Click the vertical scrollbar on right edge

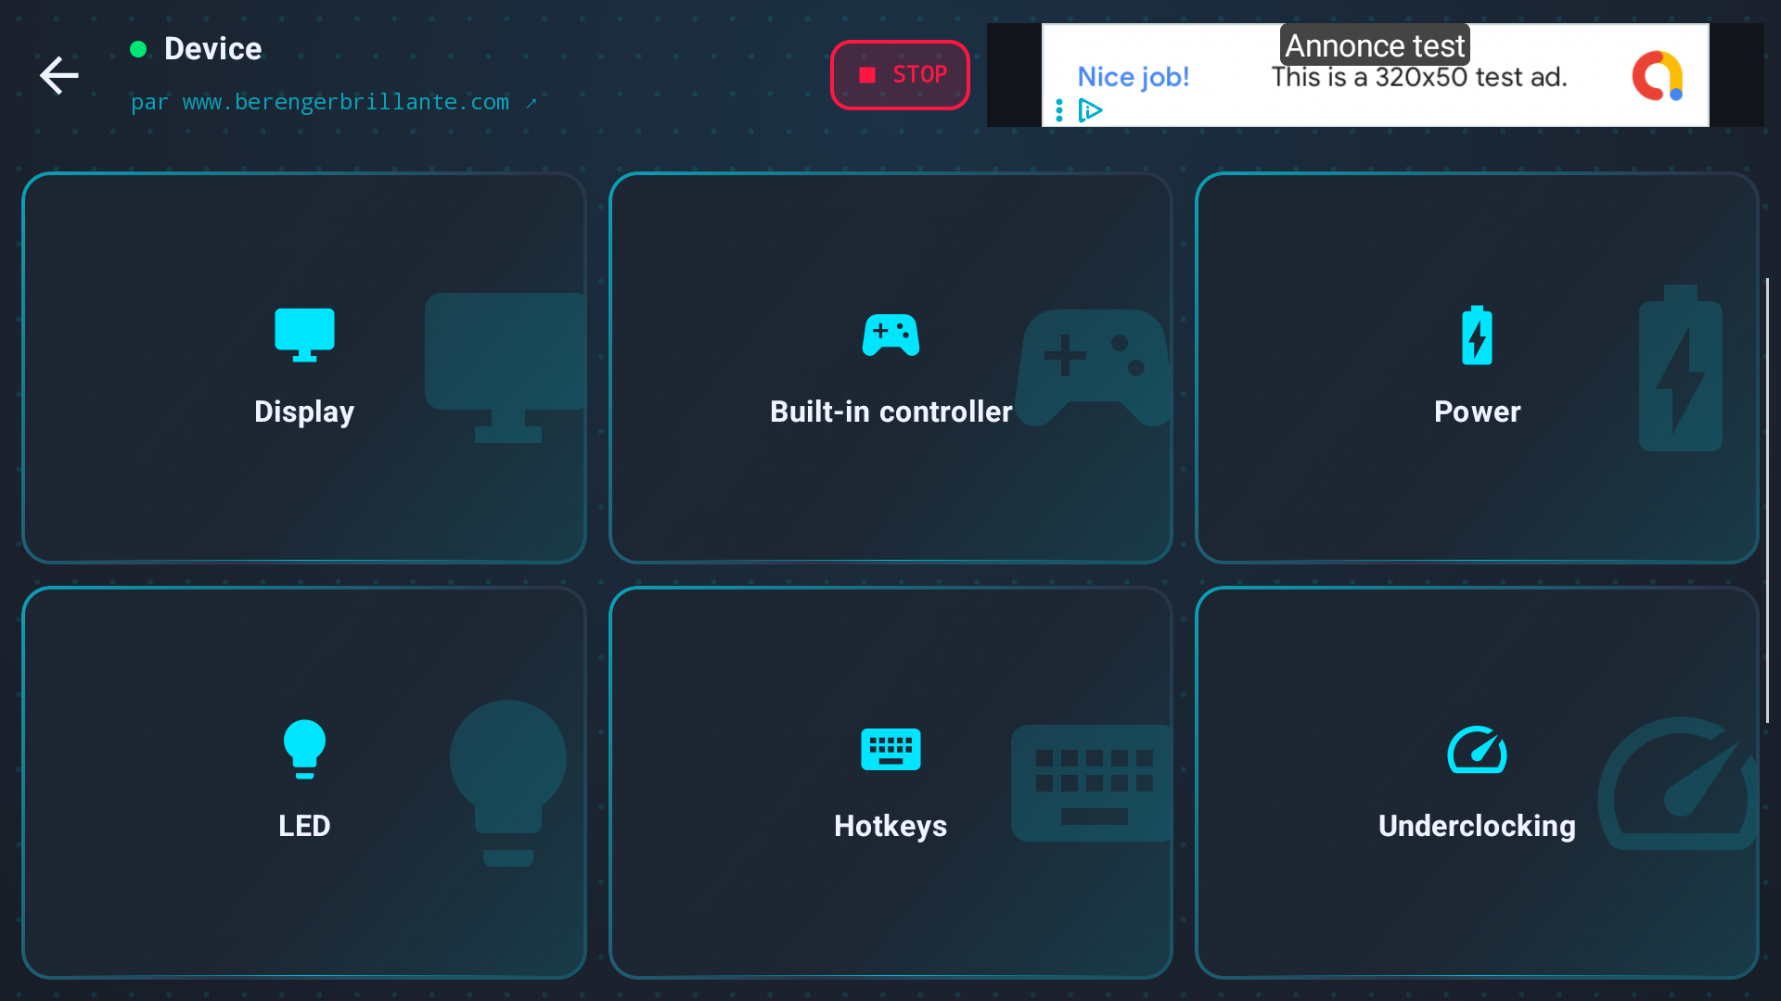(1767, 500)
